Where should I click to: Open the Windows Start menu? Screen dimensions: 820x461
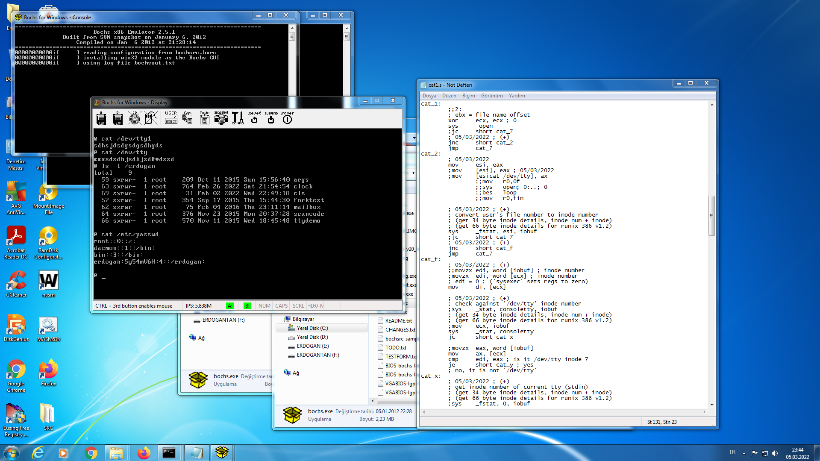(11, 452)
